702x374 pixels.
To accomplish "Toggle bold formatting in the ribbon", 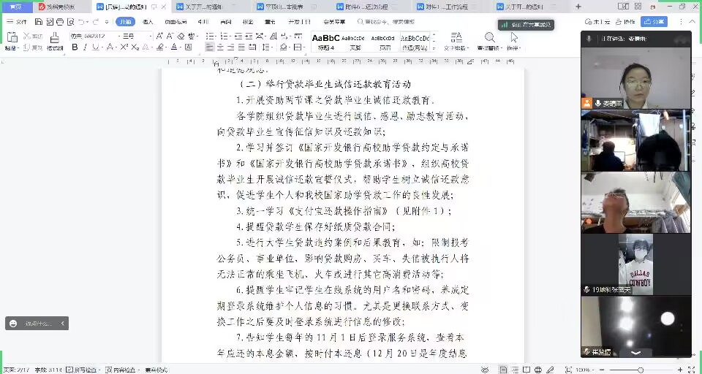I will coord(75,47).
